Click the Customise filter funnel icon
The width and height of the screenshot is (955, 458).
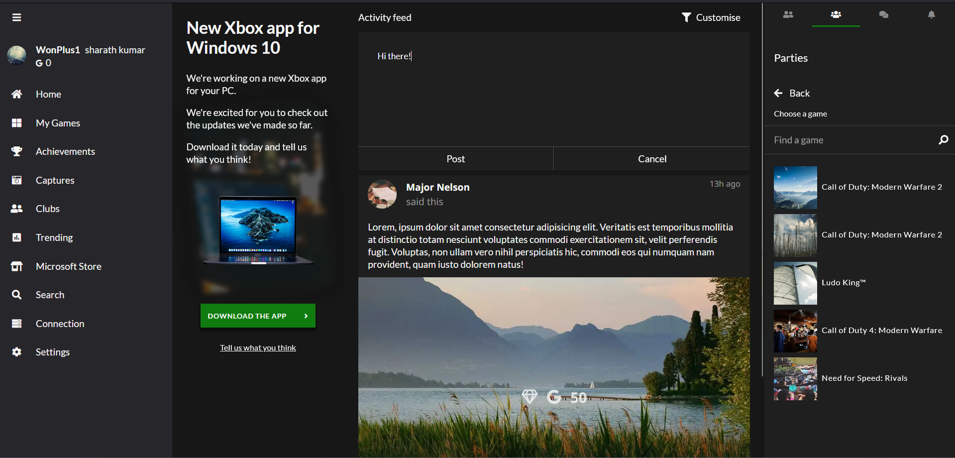point(686,17)
